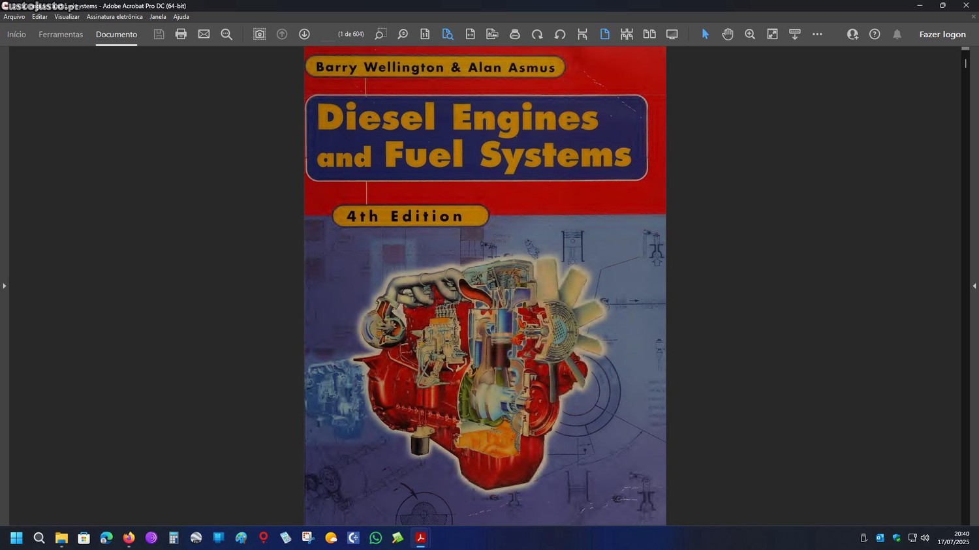Go to the next page with down arrow
This screenshot has height=550, width=979.
pos(304,34)
